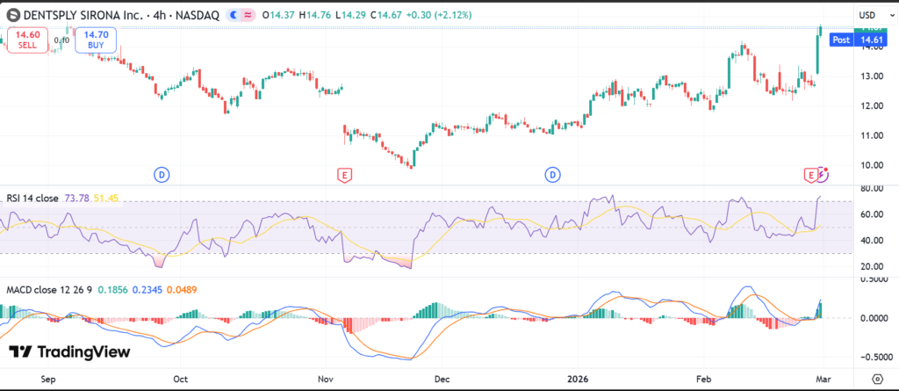Click the lightning bolt latest-update icon
The image size is (899, 391).
click(823, 173)
